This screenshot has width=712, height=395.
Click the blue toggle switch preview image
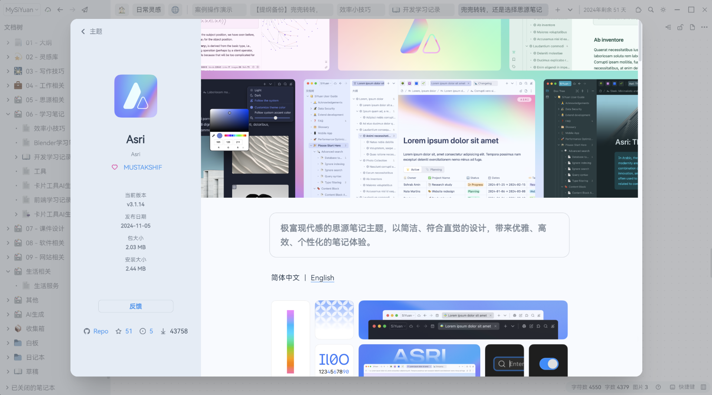tap(548, 361)
